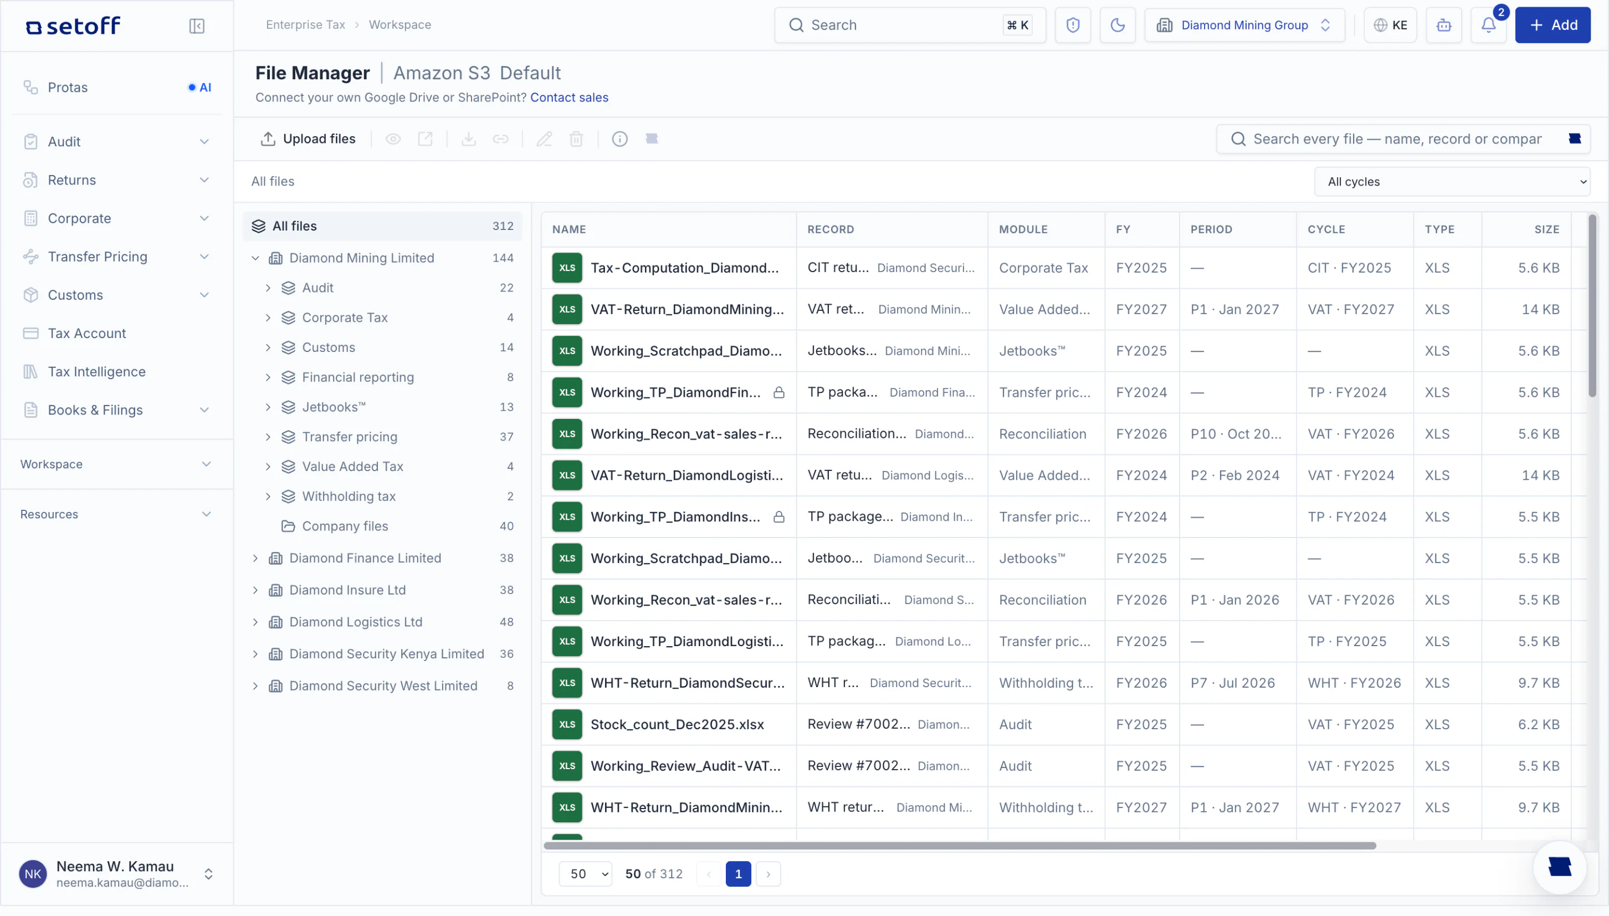Click the delete trash toolbar icon
The height and width of the screenshot is (916, 1609).
point(576,139)
